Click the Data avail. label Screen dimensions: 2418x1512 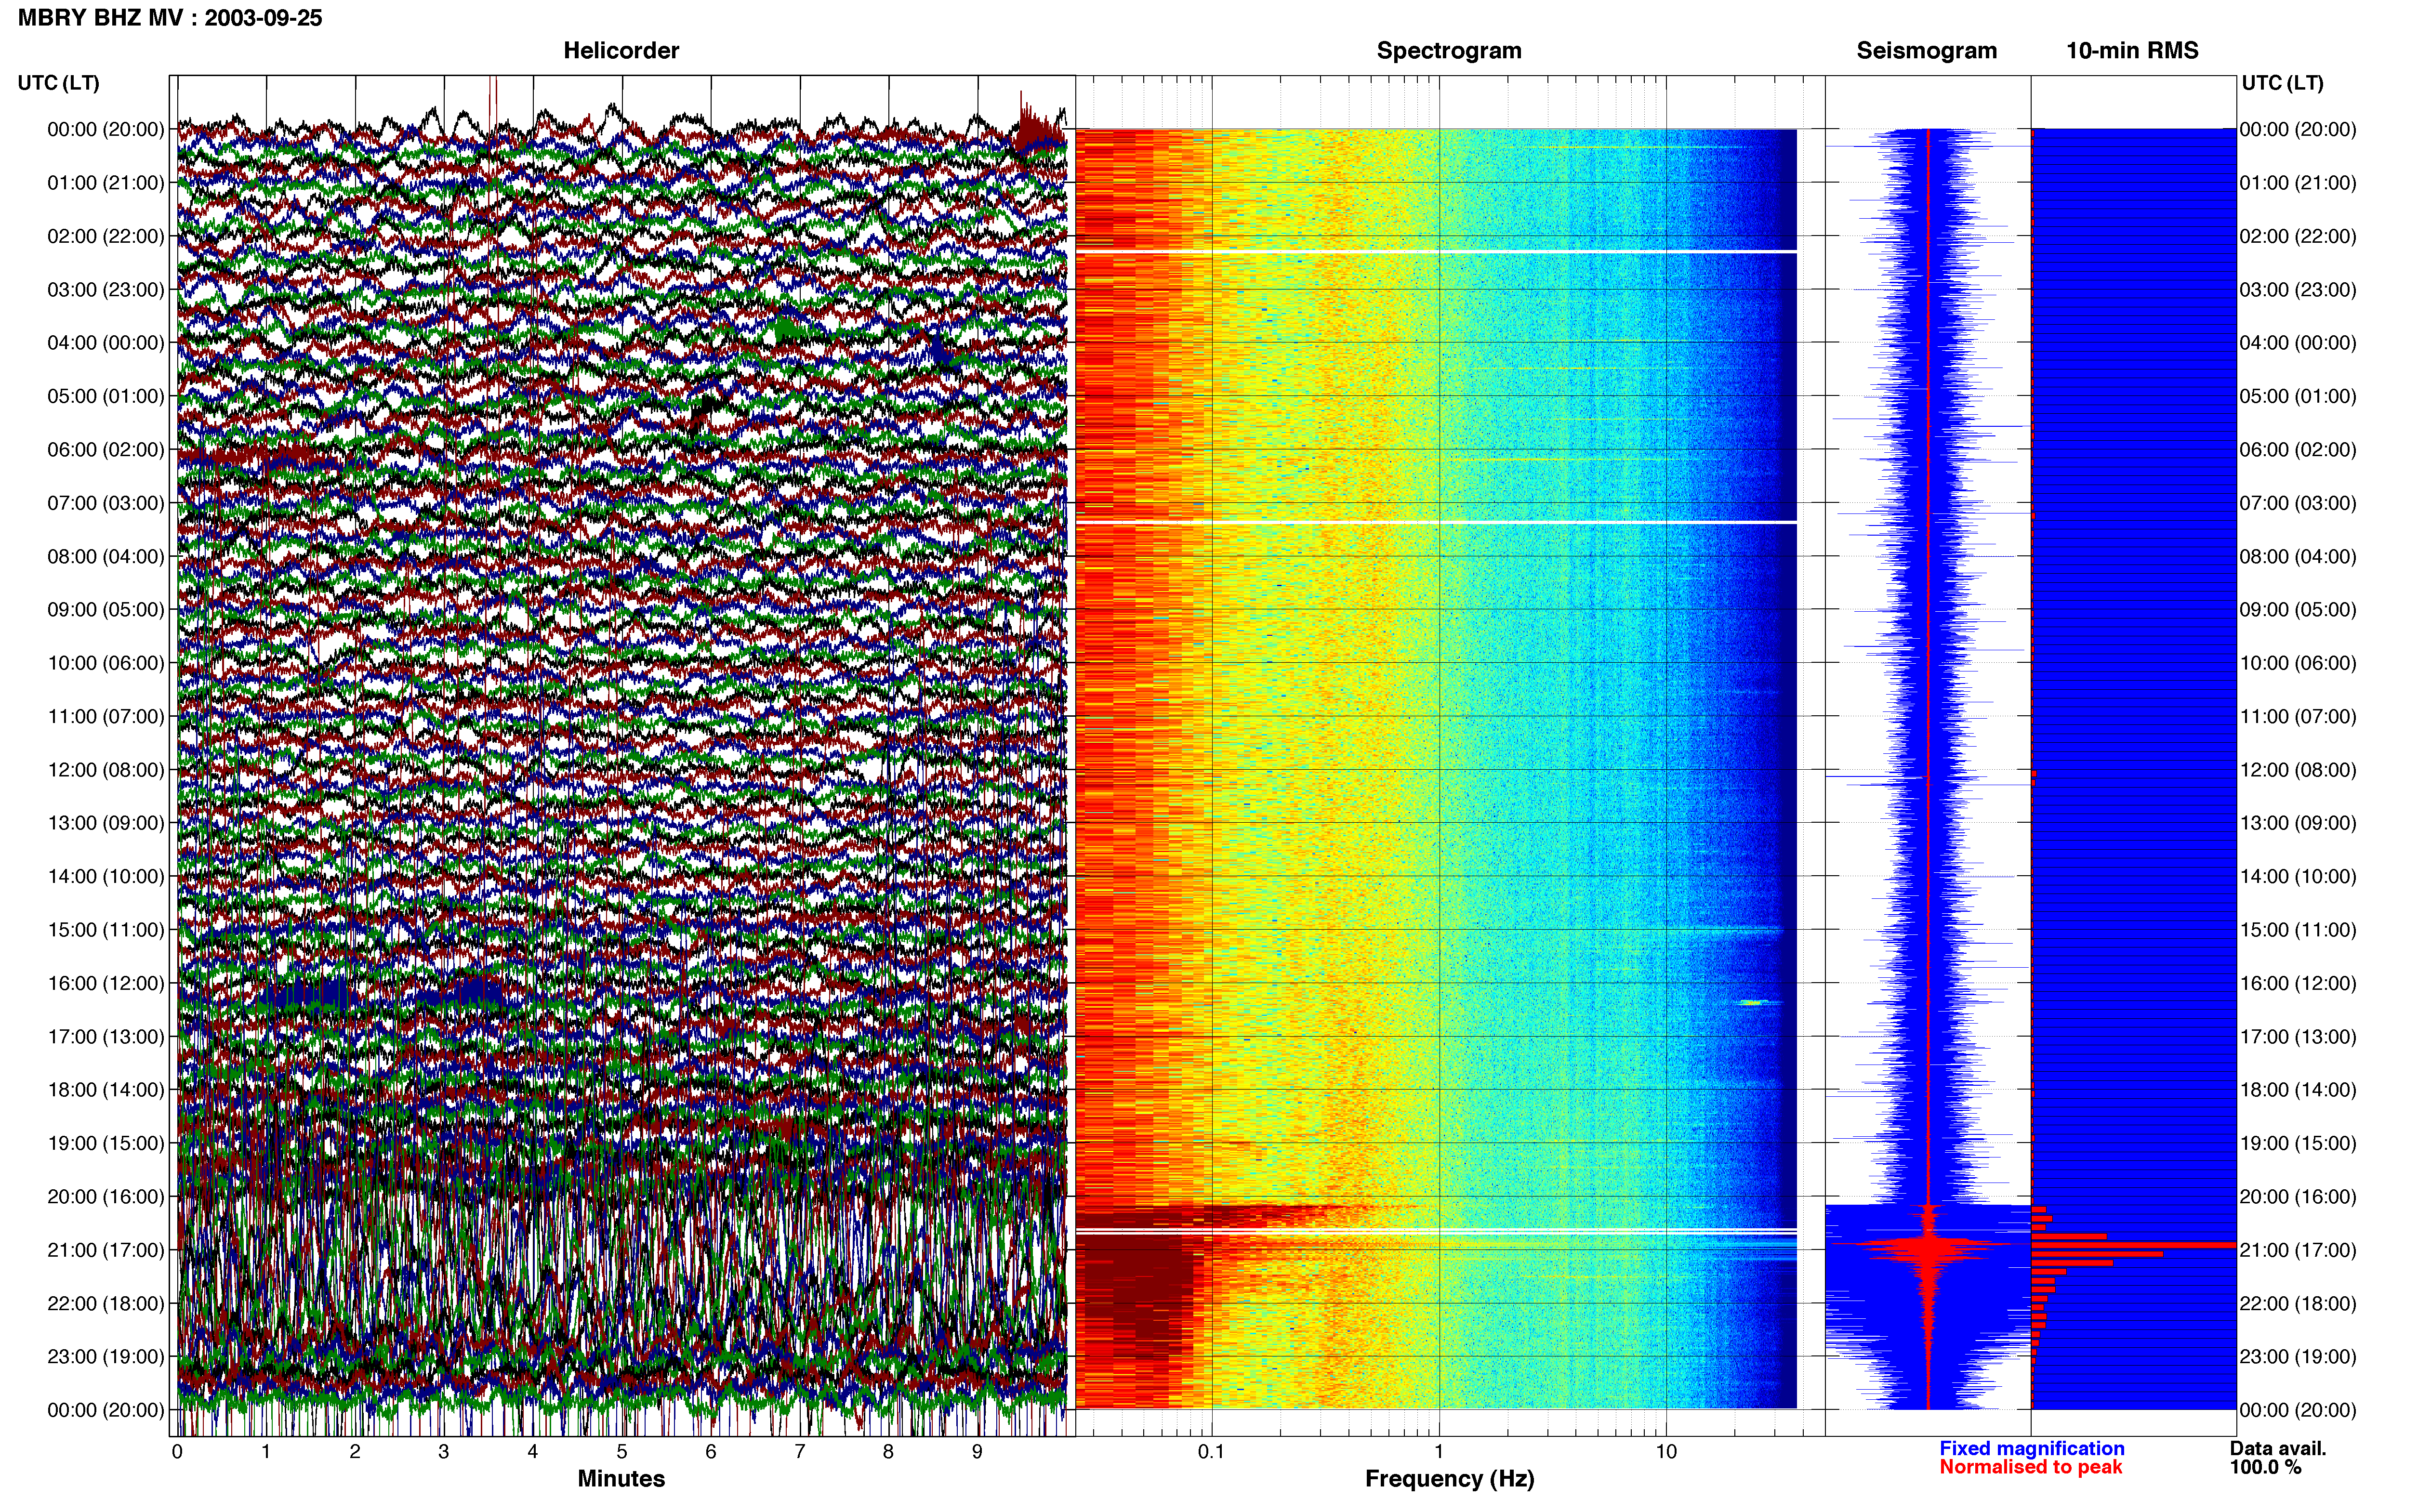tap(2278, 1448)
